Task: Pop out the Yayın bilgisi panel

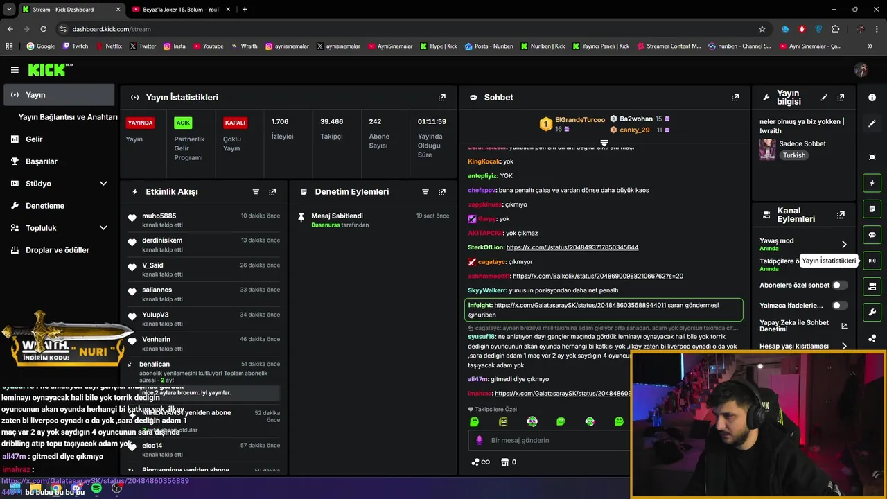Action: tap(841, 98)
